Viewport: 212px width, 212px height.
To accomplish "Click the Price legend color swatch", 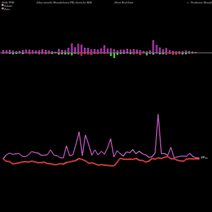I will coord(3,9).
